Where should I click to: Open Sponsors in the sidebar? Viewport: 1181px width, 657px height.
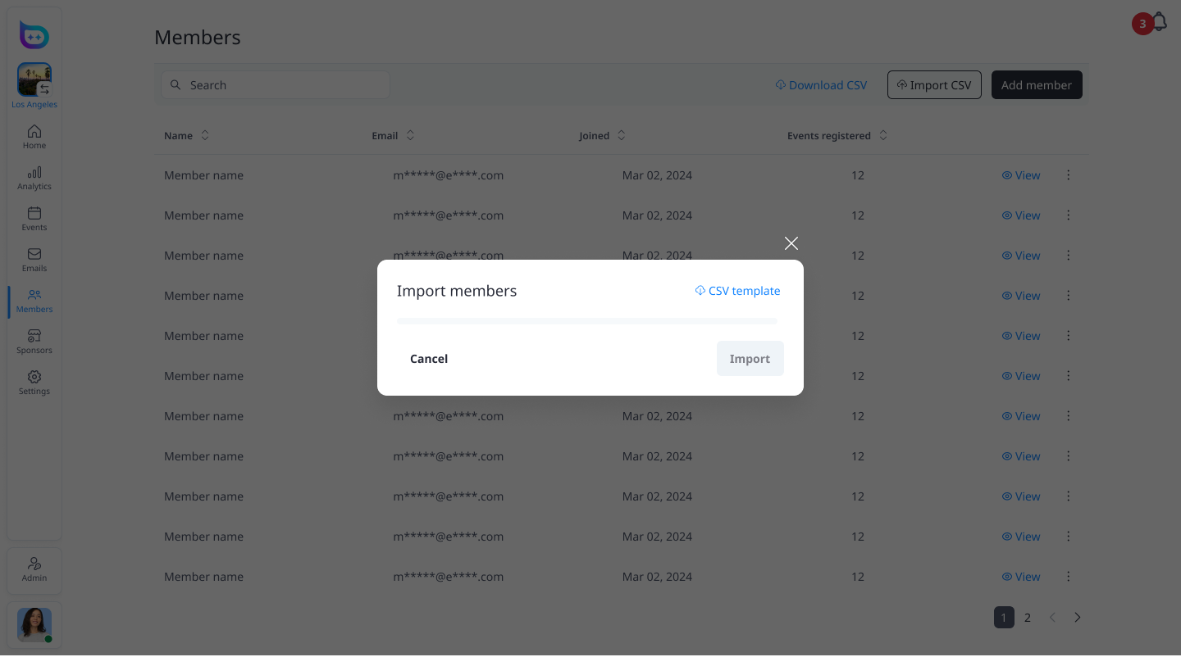coord(34,342)
